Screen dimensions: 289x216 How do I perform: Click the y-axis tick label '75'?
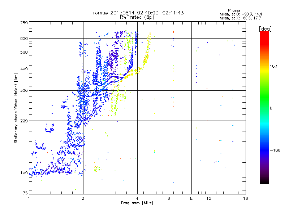click(x=25, y=193)
